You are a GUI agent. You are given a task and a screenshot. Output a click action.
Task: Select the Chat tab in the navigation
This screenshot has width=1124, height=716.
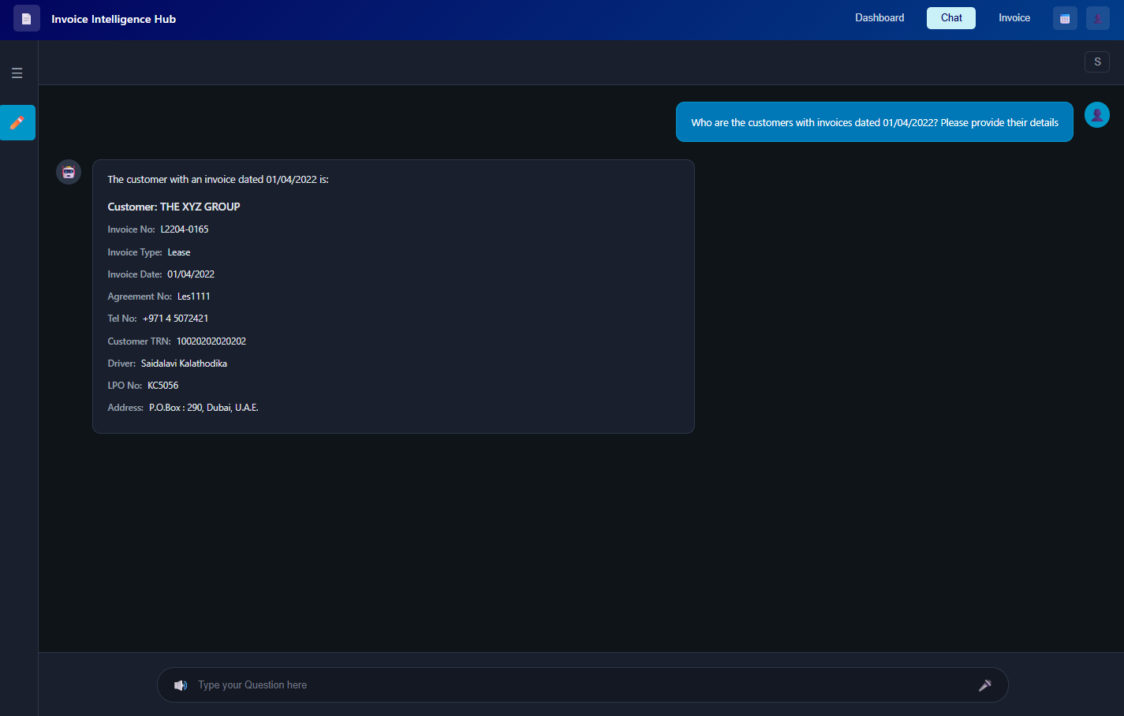[950, 17]
